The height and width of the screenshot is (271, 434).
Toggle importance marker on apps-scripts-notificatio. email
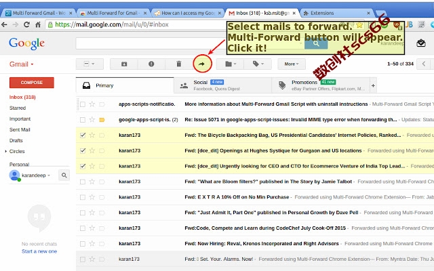click(102, 104)
